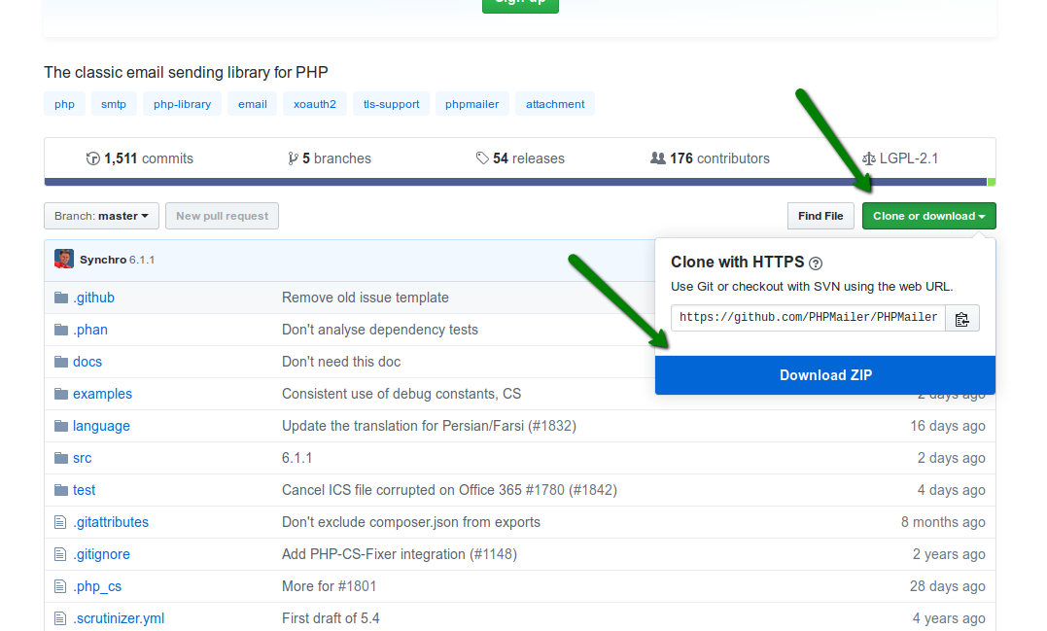Open the 'Cancel ICS file corrupted' commit
Screen dimensions: 1047x631
click(449, 490)
